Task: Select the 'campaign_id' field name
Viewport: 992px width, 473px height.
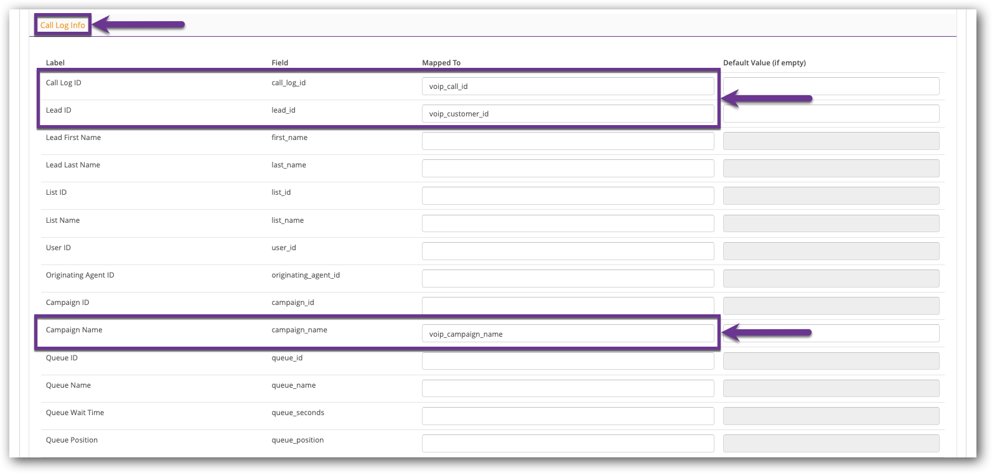Action: pyautogui.click(x=292, y=302)
